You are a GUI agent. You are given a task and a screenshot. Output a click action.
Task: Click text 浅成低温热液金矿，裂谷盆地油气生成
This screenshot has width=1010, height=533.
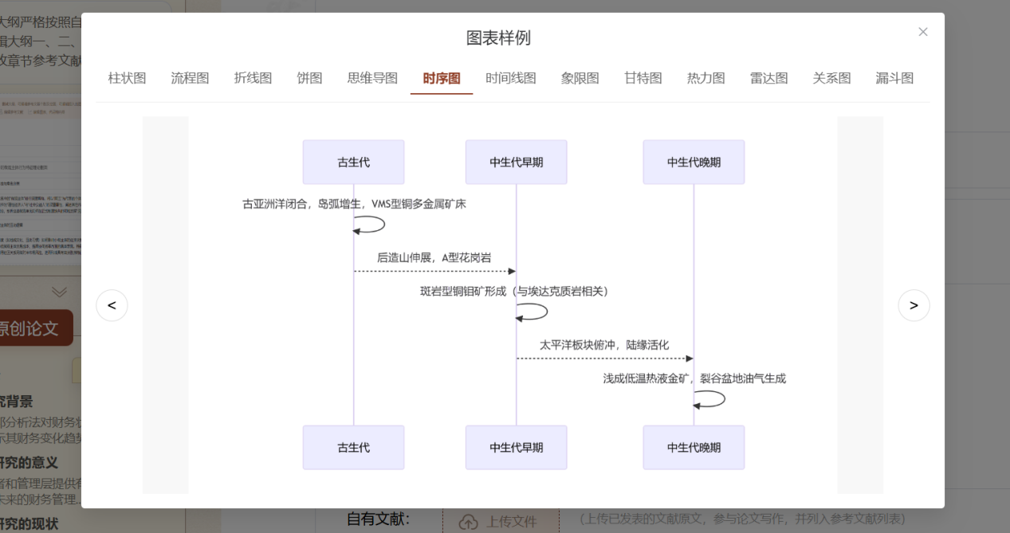coord(694,378)
